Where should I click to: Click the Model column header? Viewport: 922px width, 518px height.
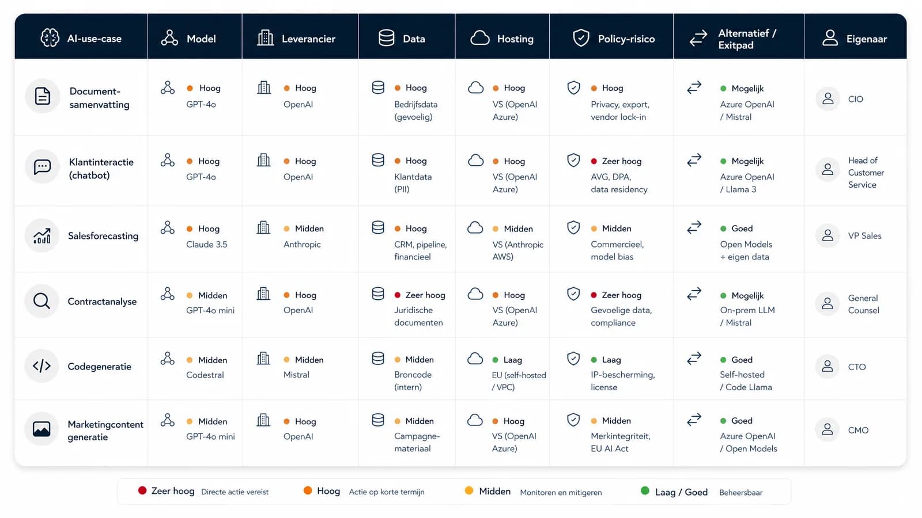tap(195, 36)
